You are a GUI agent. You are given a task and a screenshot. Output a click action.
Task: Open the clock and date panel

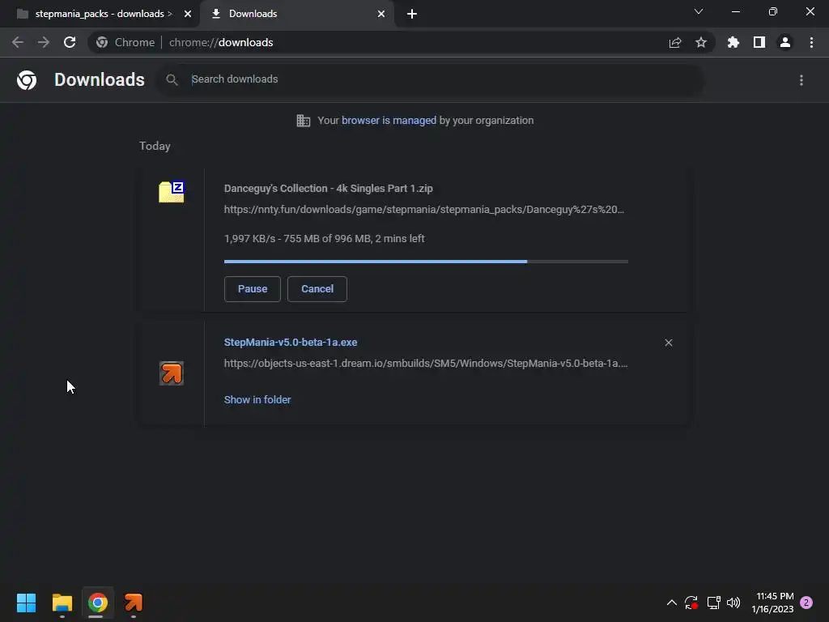click(772, 603)
